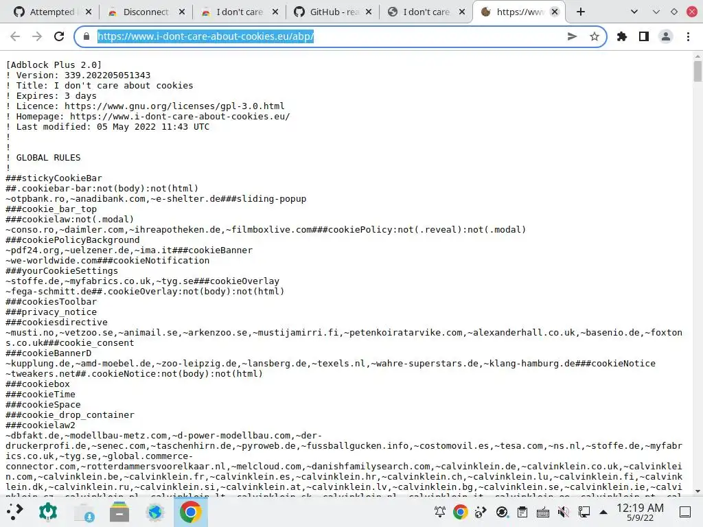Viewport: 703px width, 527px height.
Task: Click '###stickyCookieBar' rule line
Action: (x=54, y=178)
